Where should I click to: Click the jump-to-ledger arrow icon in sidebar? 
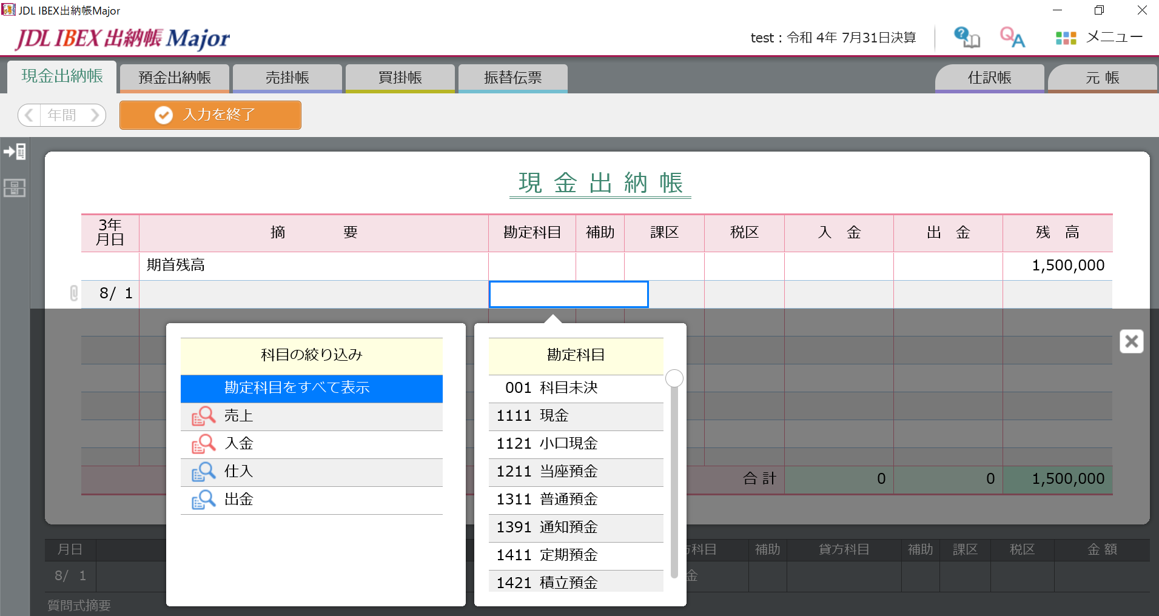(15, 152)
